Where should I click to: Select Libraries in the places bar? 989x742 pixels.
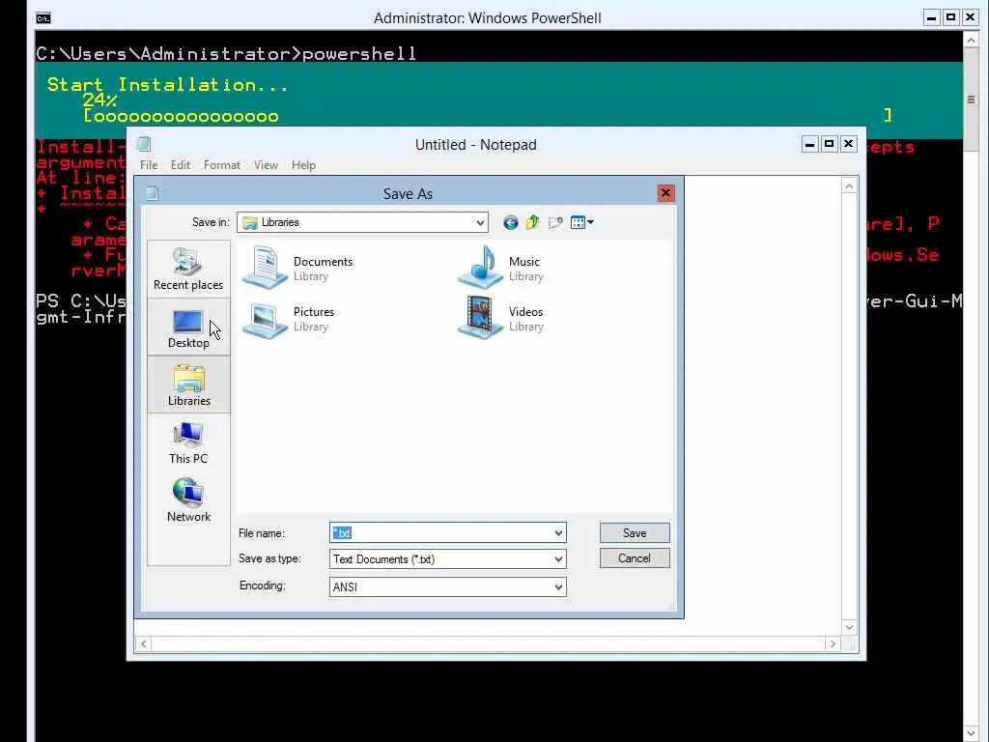(x=188, y=385)
